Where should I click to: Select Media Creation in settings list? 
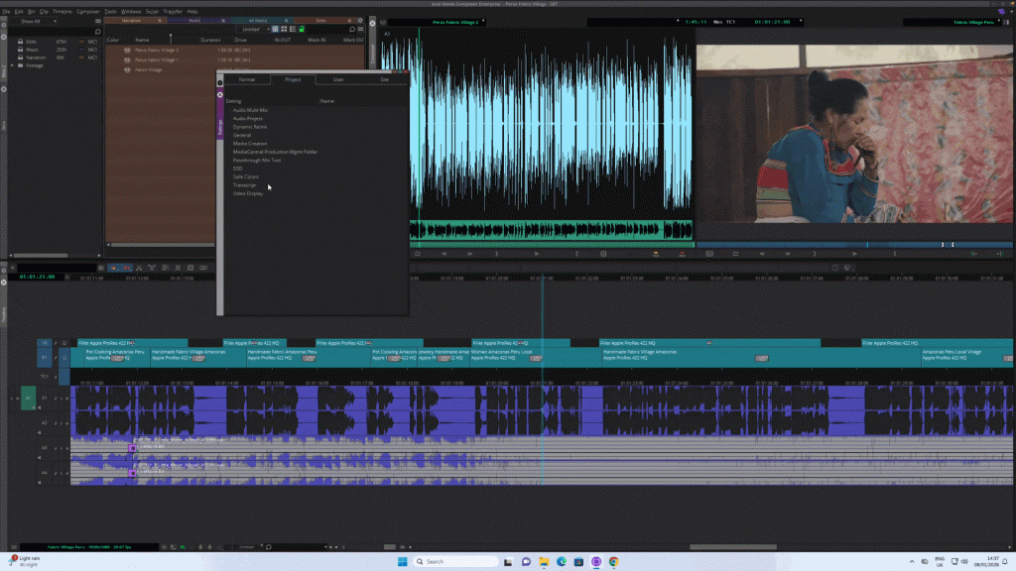click(250, 143)
